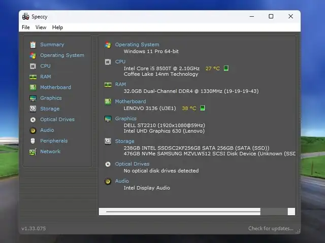This screenshot has width=325, height=243.
Task: Click text Intel Core i5 8500T @ 2.10GHz
Action: pos(161,68)
